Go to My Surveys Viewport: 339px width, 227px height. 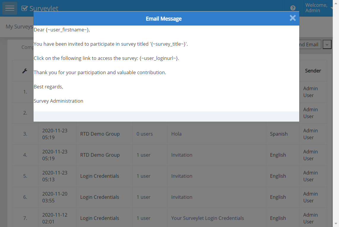19,27
